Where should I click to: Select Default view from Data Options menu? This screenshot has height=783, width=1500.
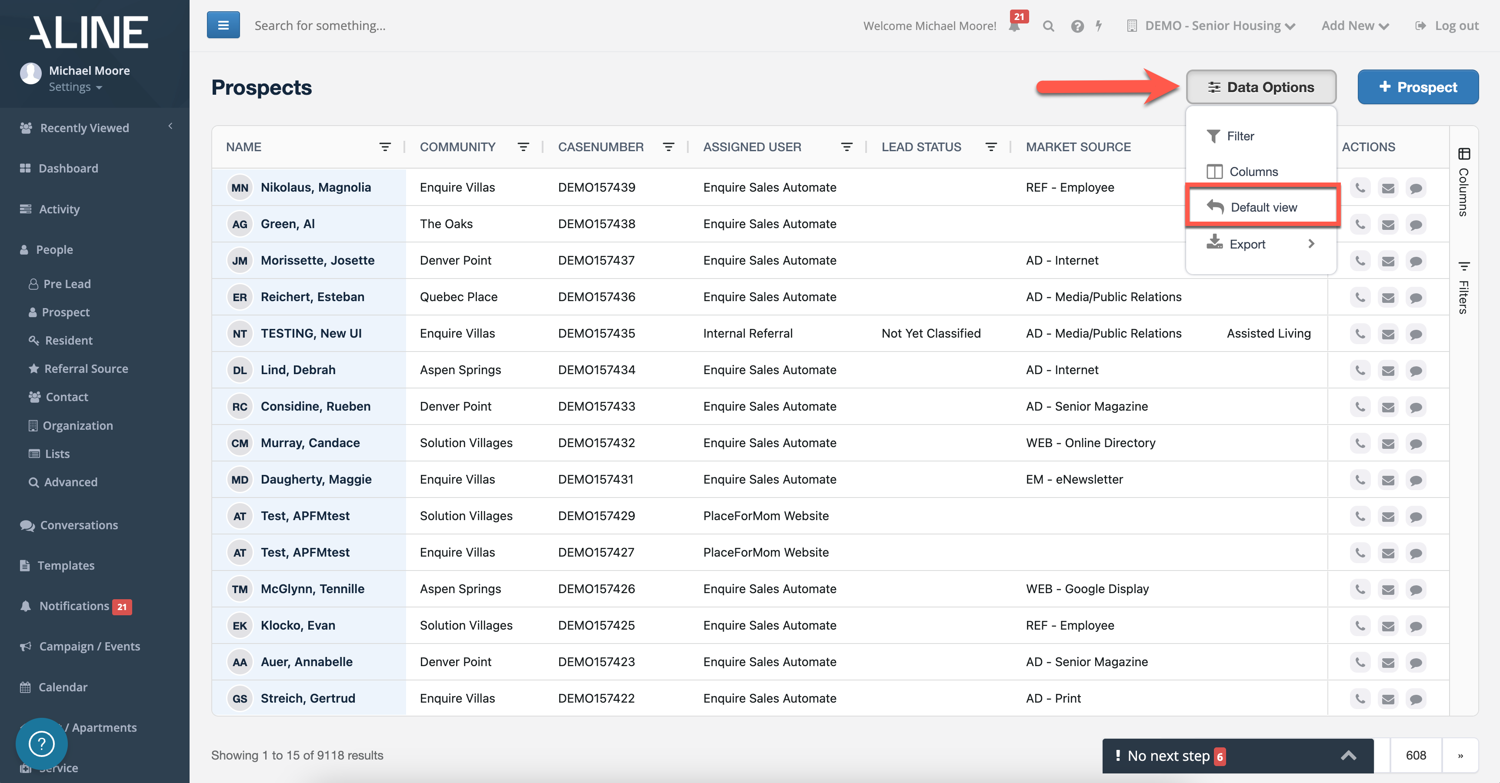tap(1263, 207)
